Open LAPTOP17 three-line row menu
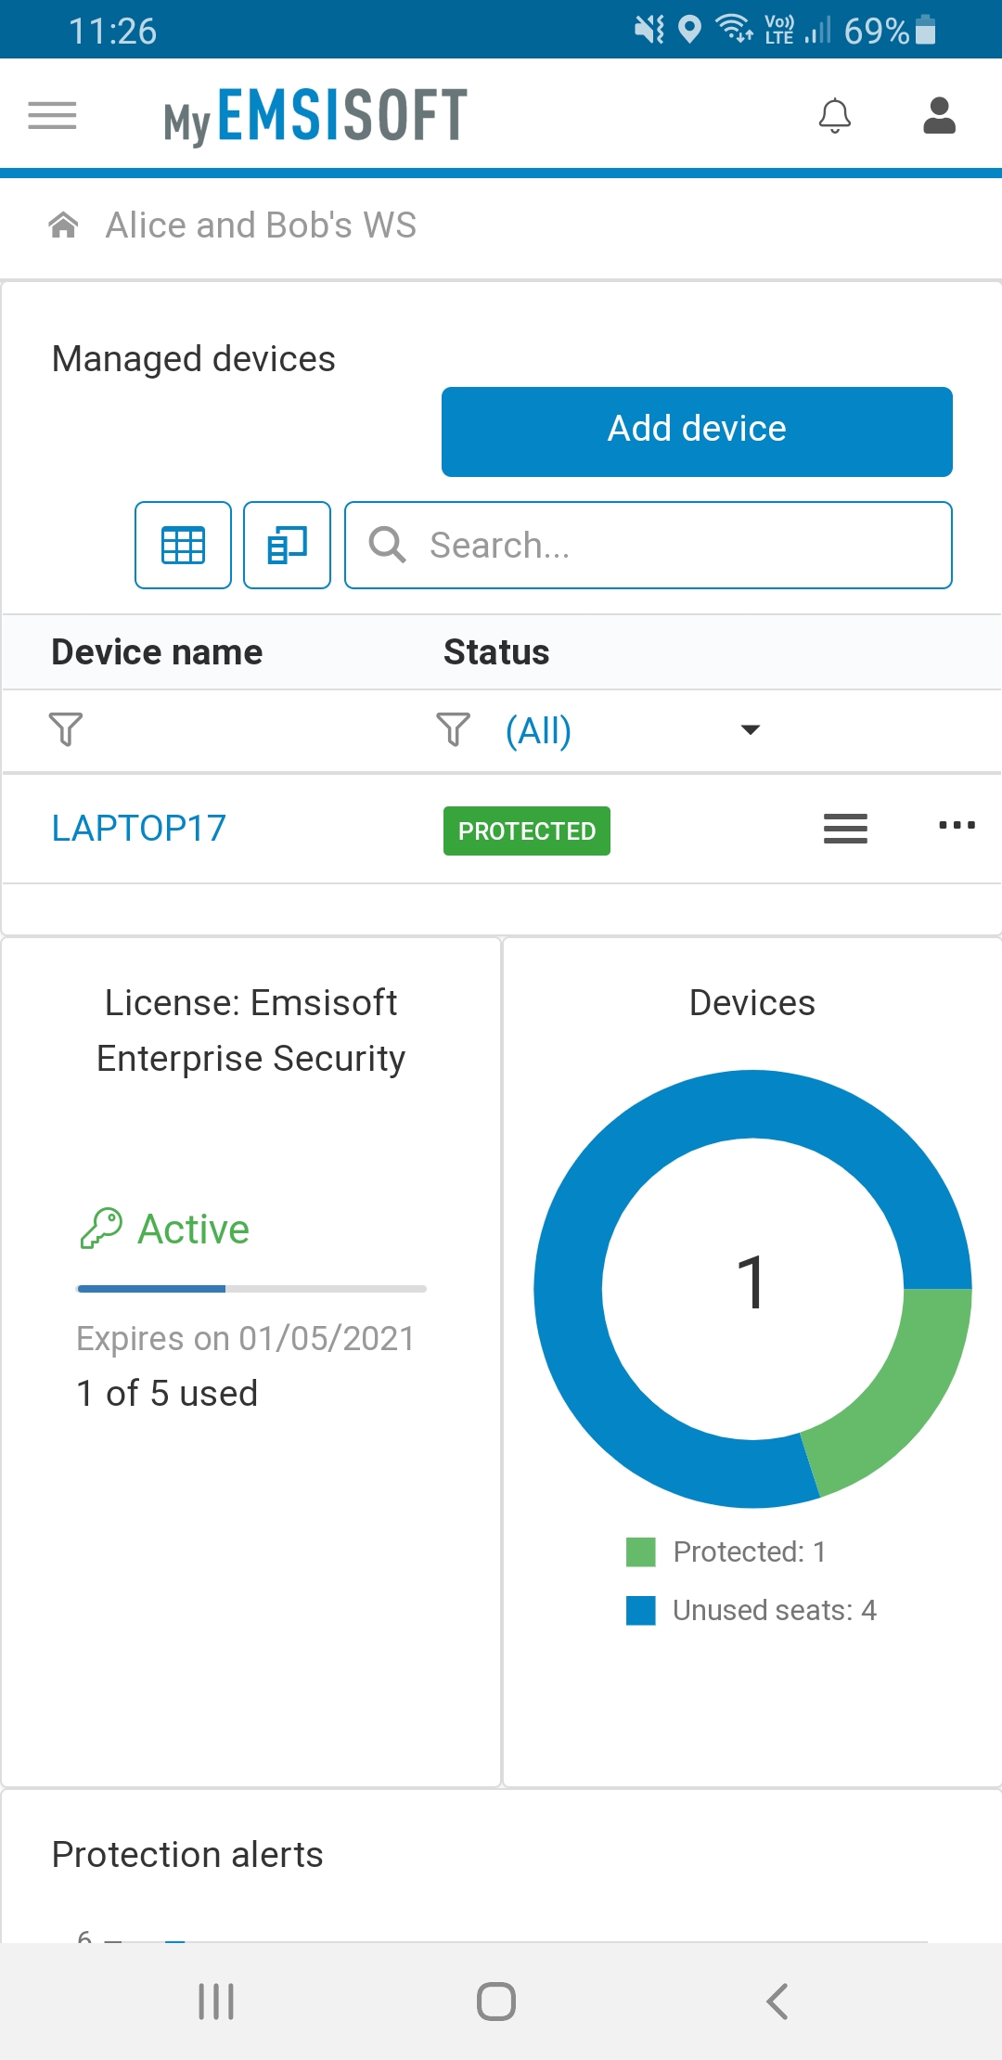 pyautogui.click(x=845, y=828)
